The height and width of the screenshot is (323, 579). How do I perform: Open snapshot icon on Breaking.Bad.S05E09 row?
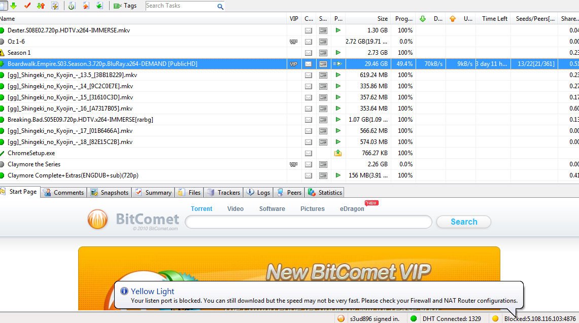tap(323, 120)
